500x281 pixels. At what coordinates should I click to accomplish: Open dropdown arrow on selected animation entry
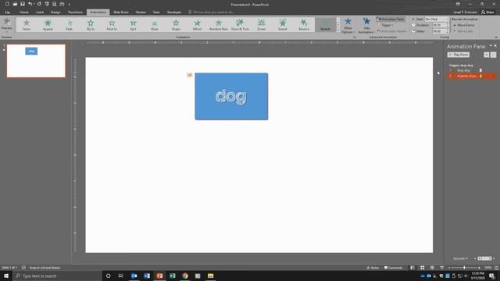tap(492, 76)
